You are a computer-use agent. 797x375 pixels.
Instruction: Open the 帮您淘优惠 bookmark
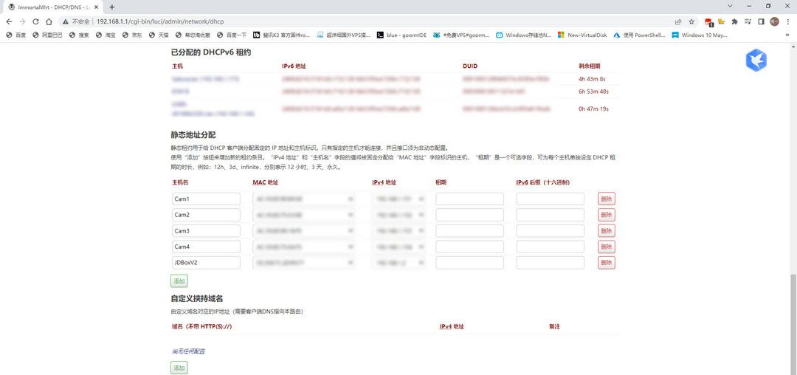click(193, 35)
